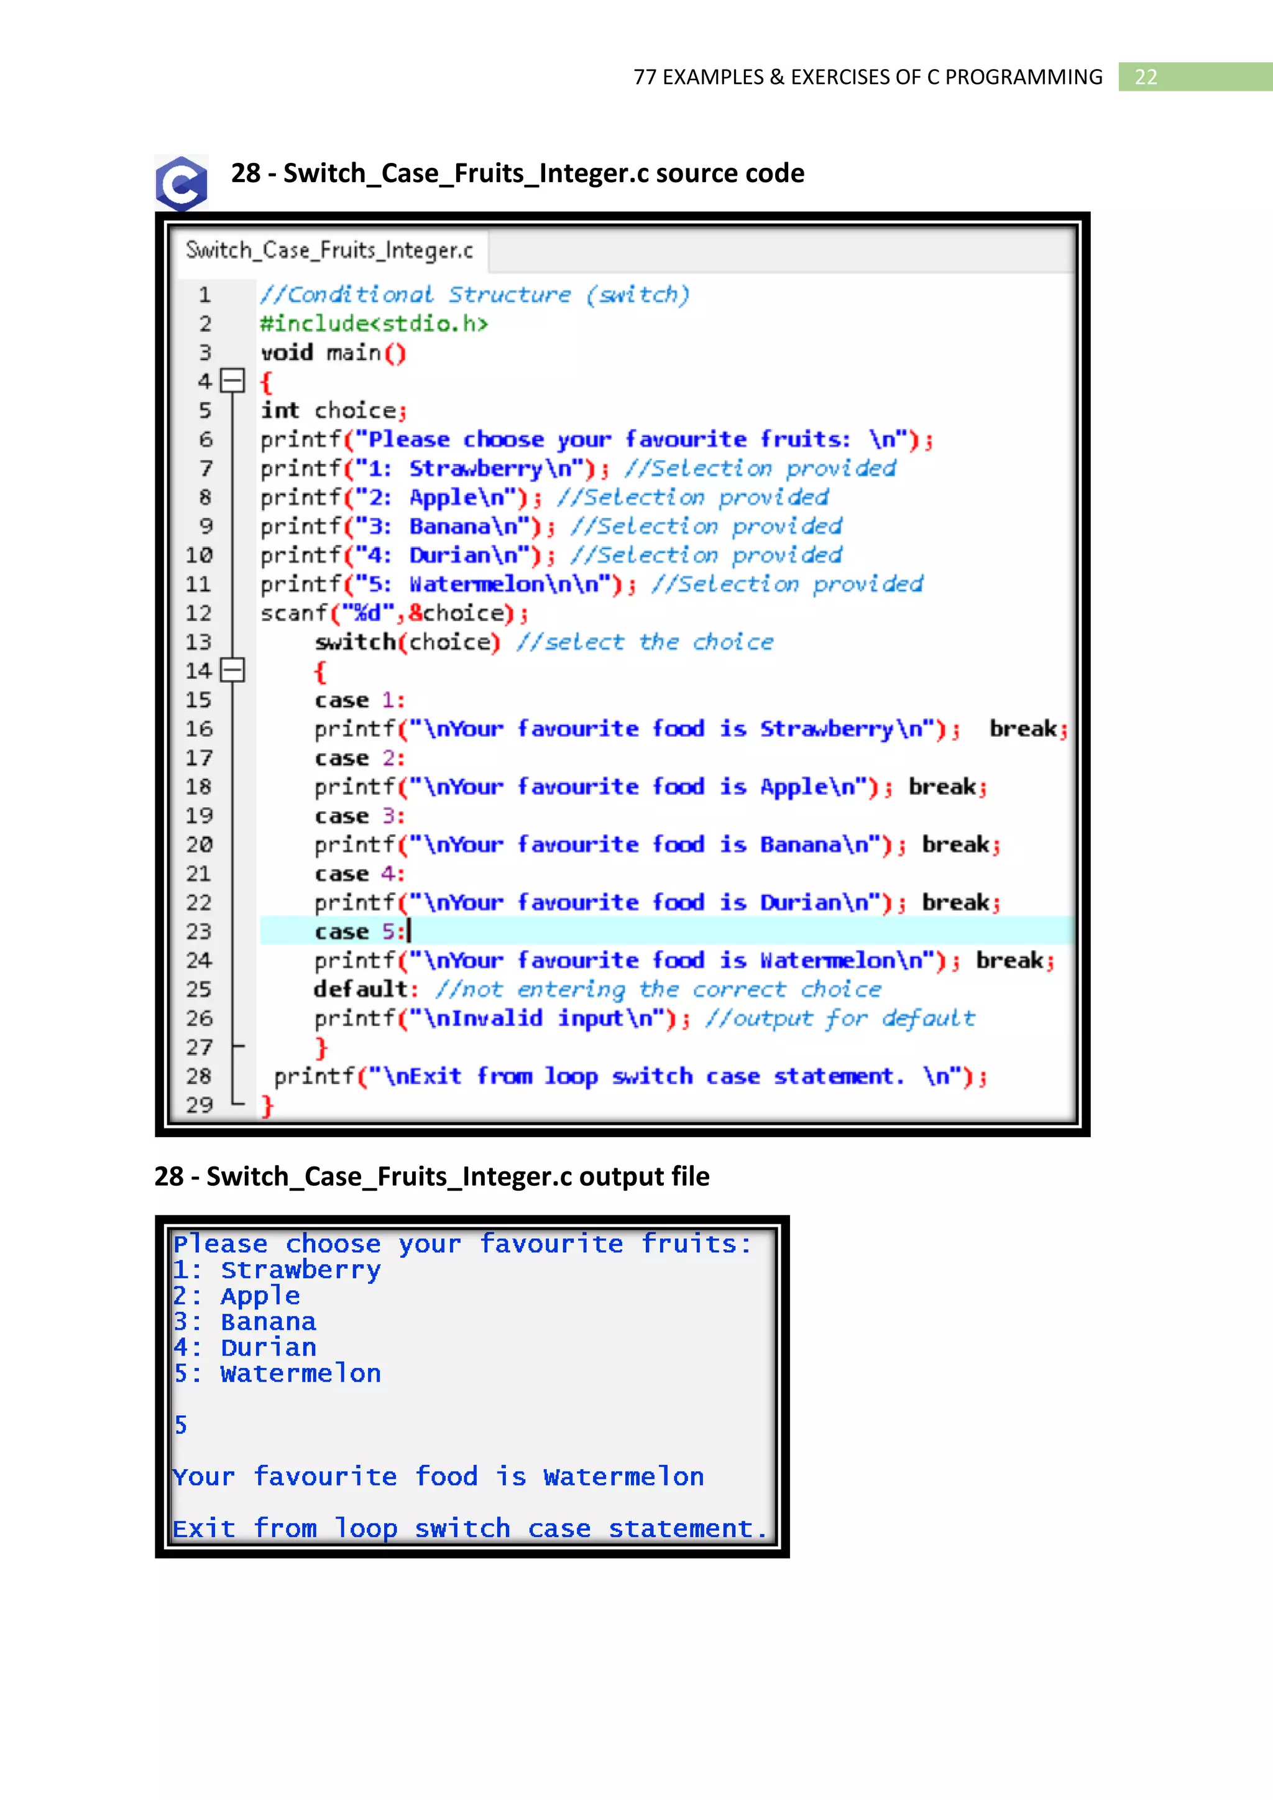Click output line 1: Strawberry
This screenshot has height=1800, width=1273.
277,1270
